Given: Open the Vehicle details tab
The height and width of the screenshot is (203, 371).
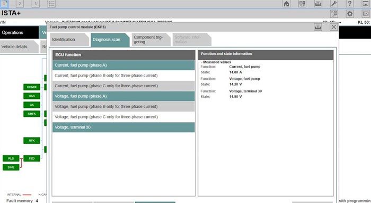Looking at the screenshot, I should (x=19, y=47).
